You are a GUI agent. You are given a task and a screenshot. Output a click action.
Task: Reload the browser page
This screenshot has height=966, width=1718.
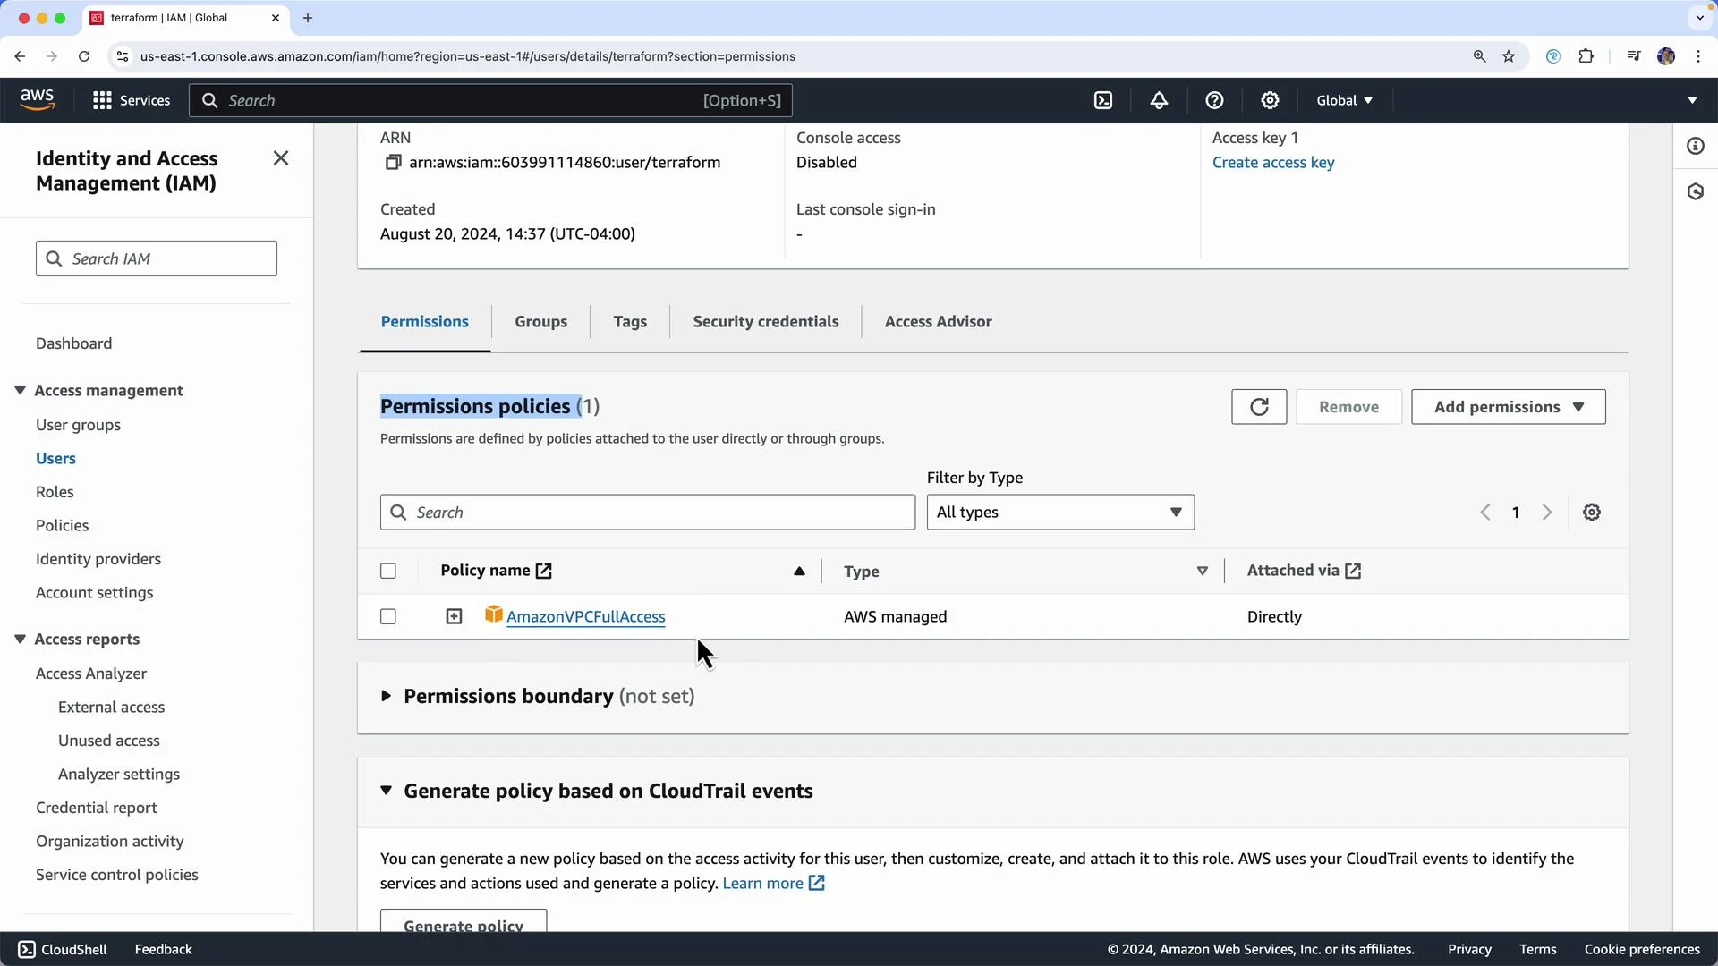click(84, 56)
